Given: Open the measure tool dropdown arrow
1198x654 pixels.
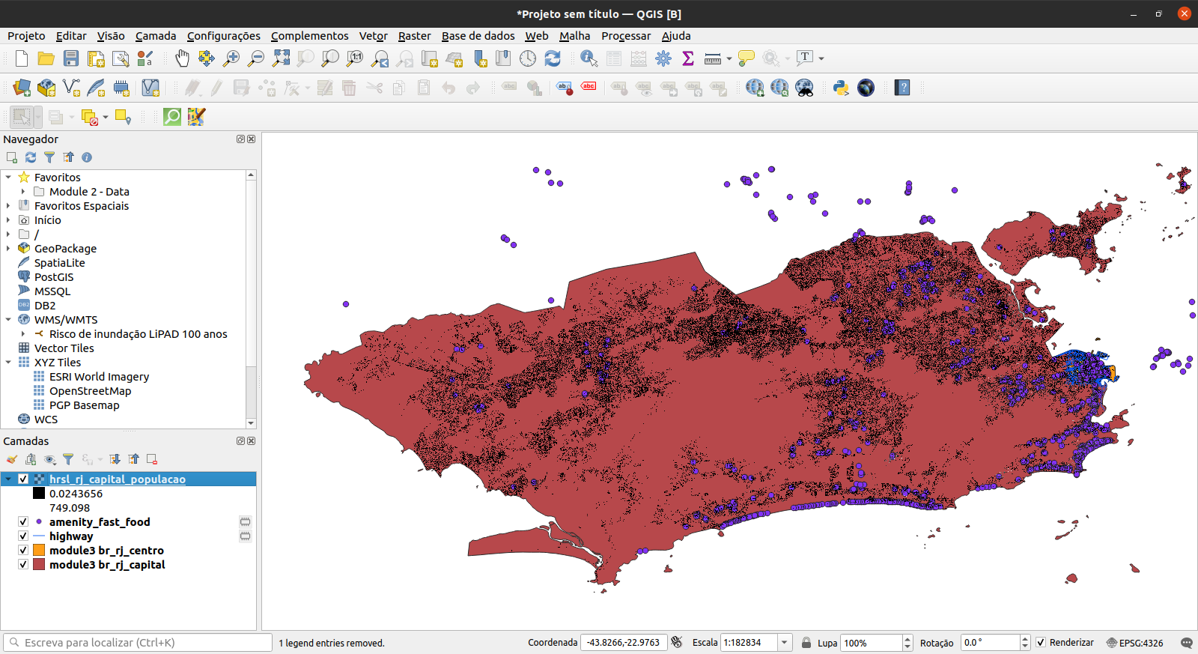Looking at the screenshot, I should pos(729,58).
